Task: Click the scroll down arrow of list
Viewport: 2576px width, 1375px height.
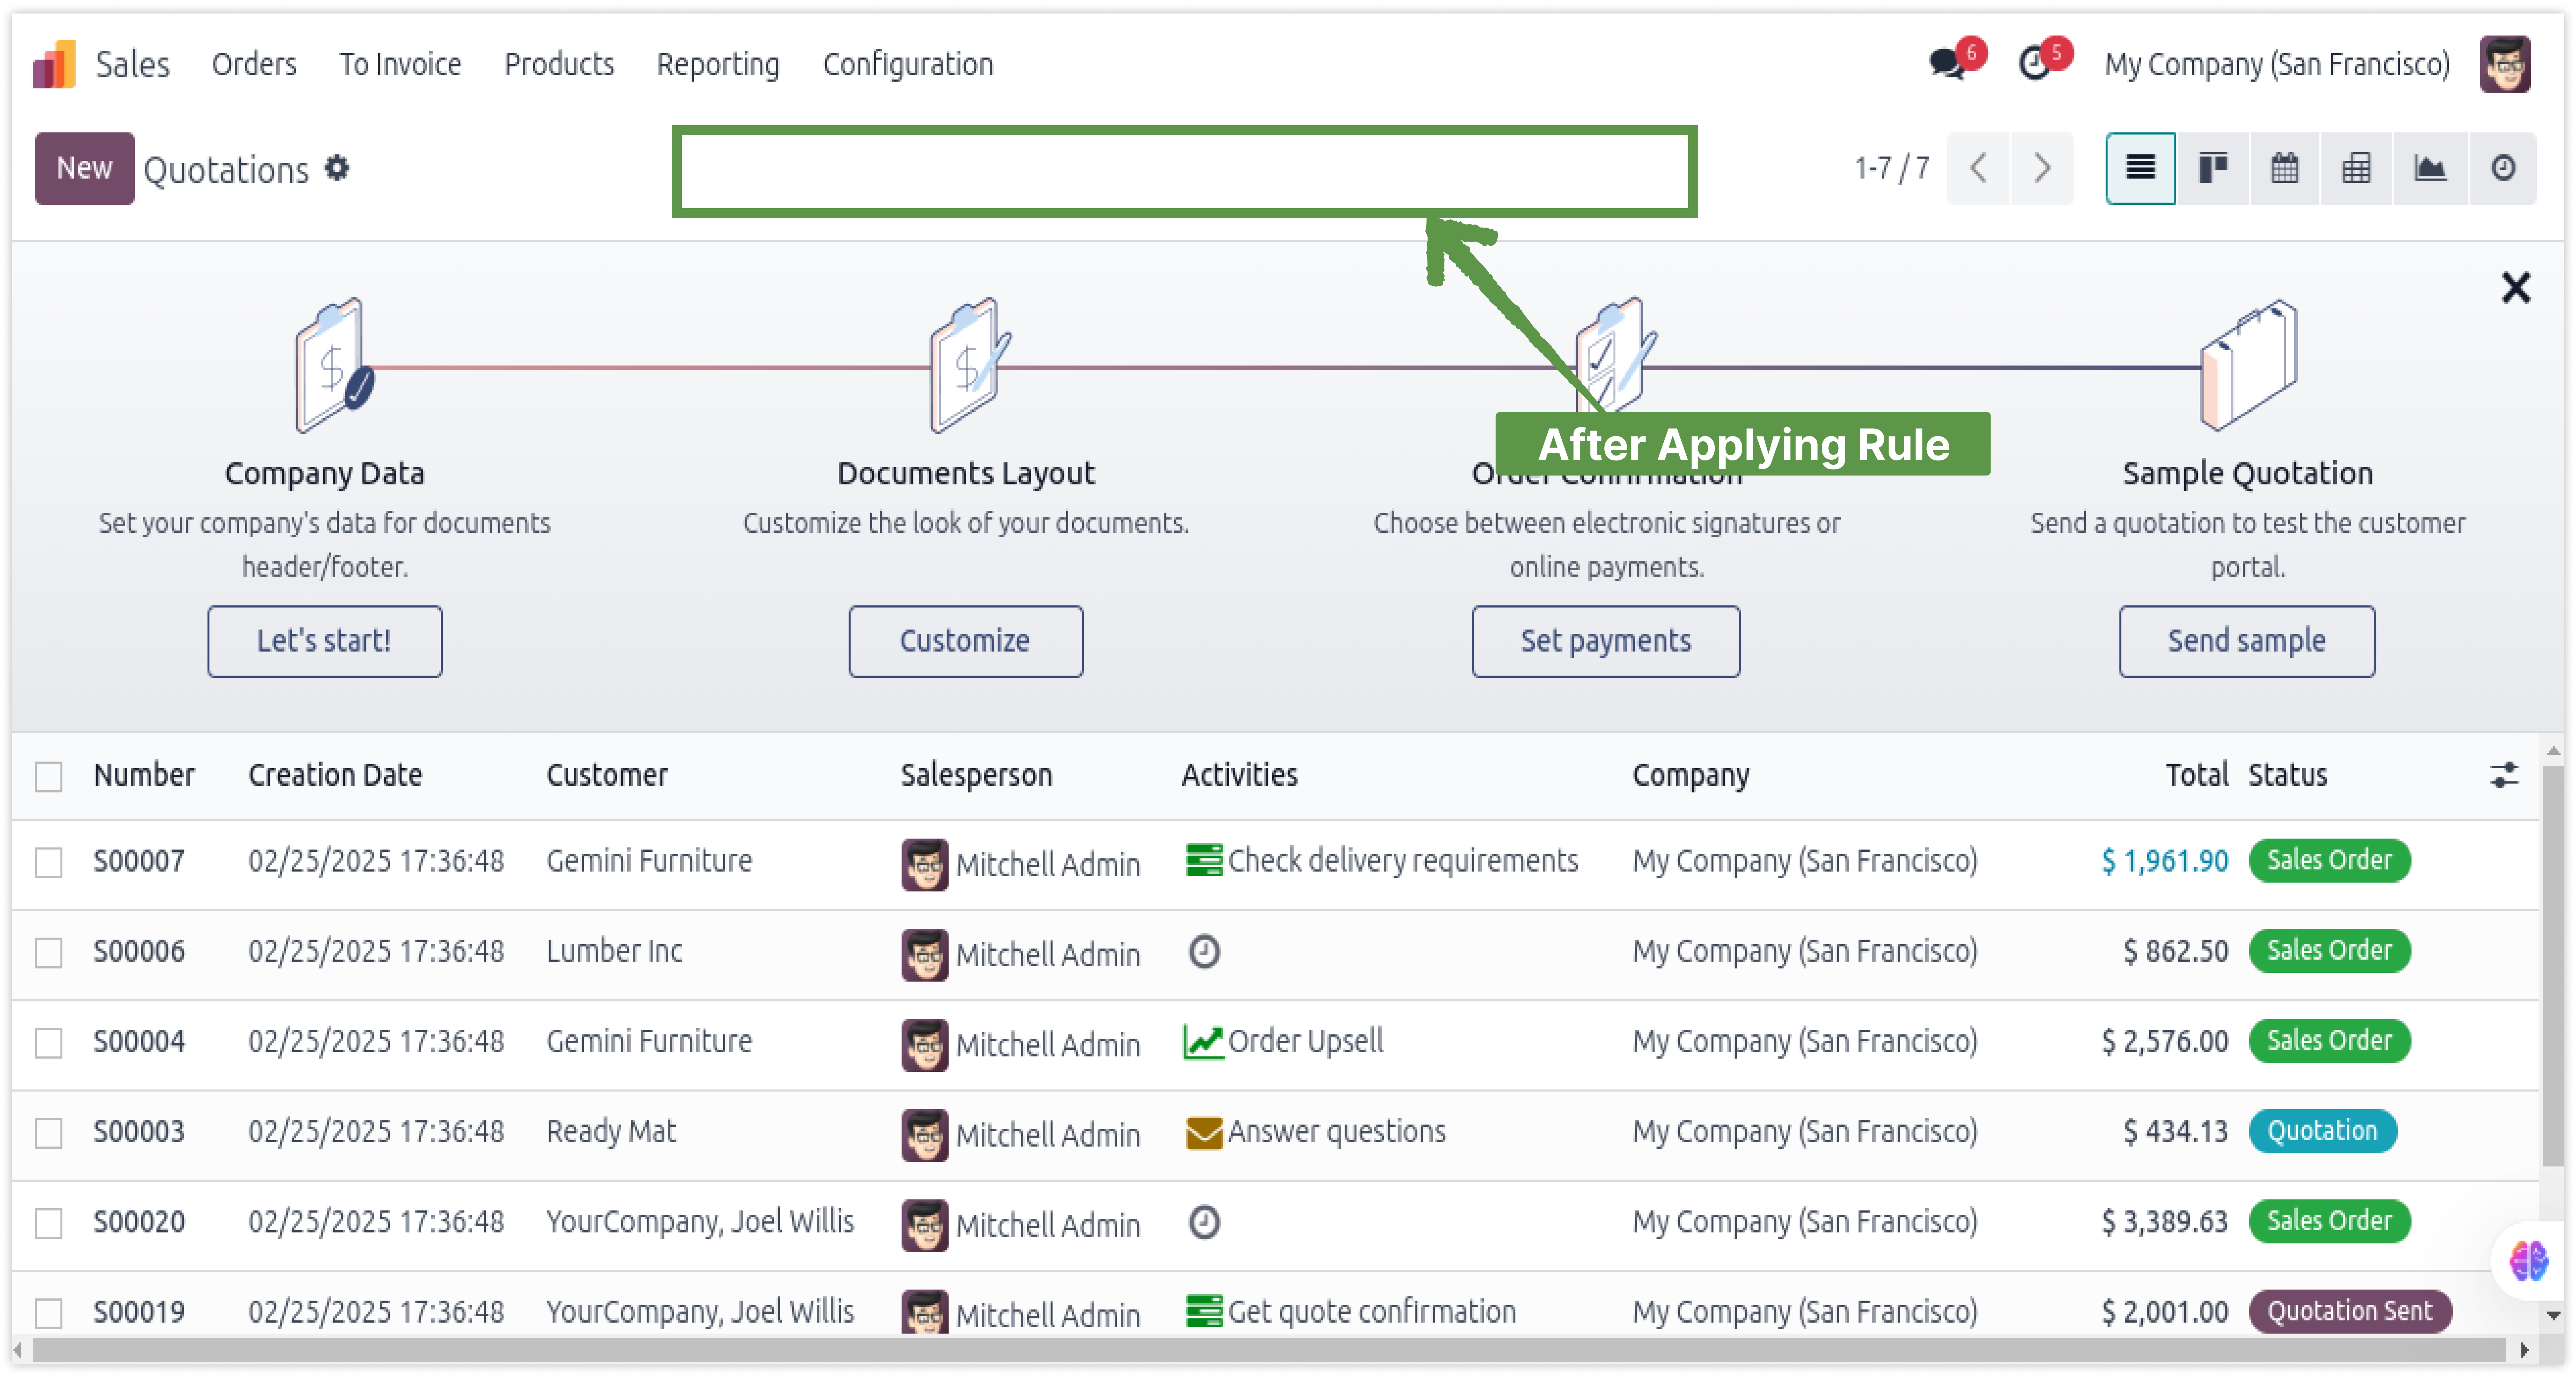Action: click(2553, 1316)
